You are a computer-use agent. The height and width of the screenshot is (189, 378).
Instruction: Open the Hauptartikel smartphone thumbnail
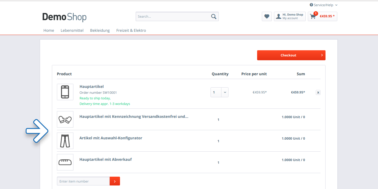pos(65,92)
